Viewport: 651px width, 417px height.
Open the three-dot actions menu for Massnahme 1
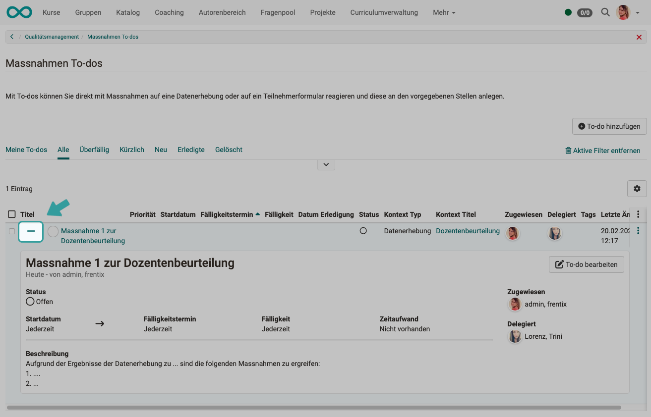(638, 230)
